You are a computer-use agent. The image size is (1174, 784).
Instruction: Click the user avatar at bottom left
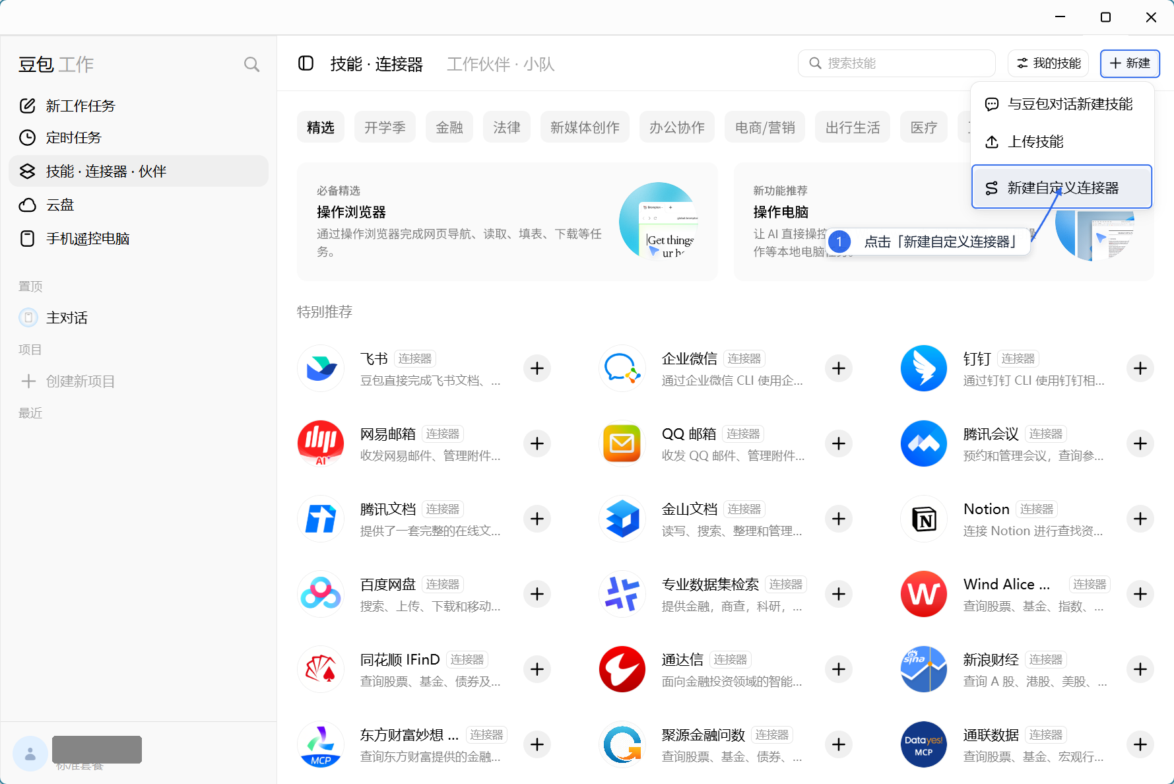30,753
